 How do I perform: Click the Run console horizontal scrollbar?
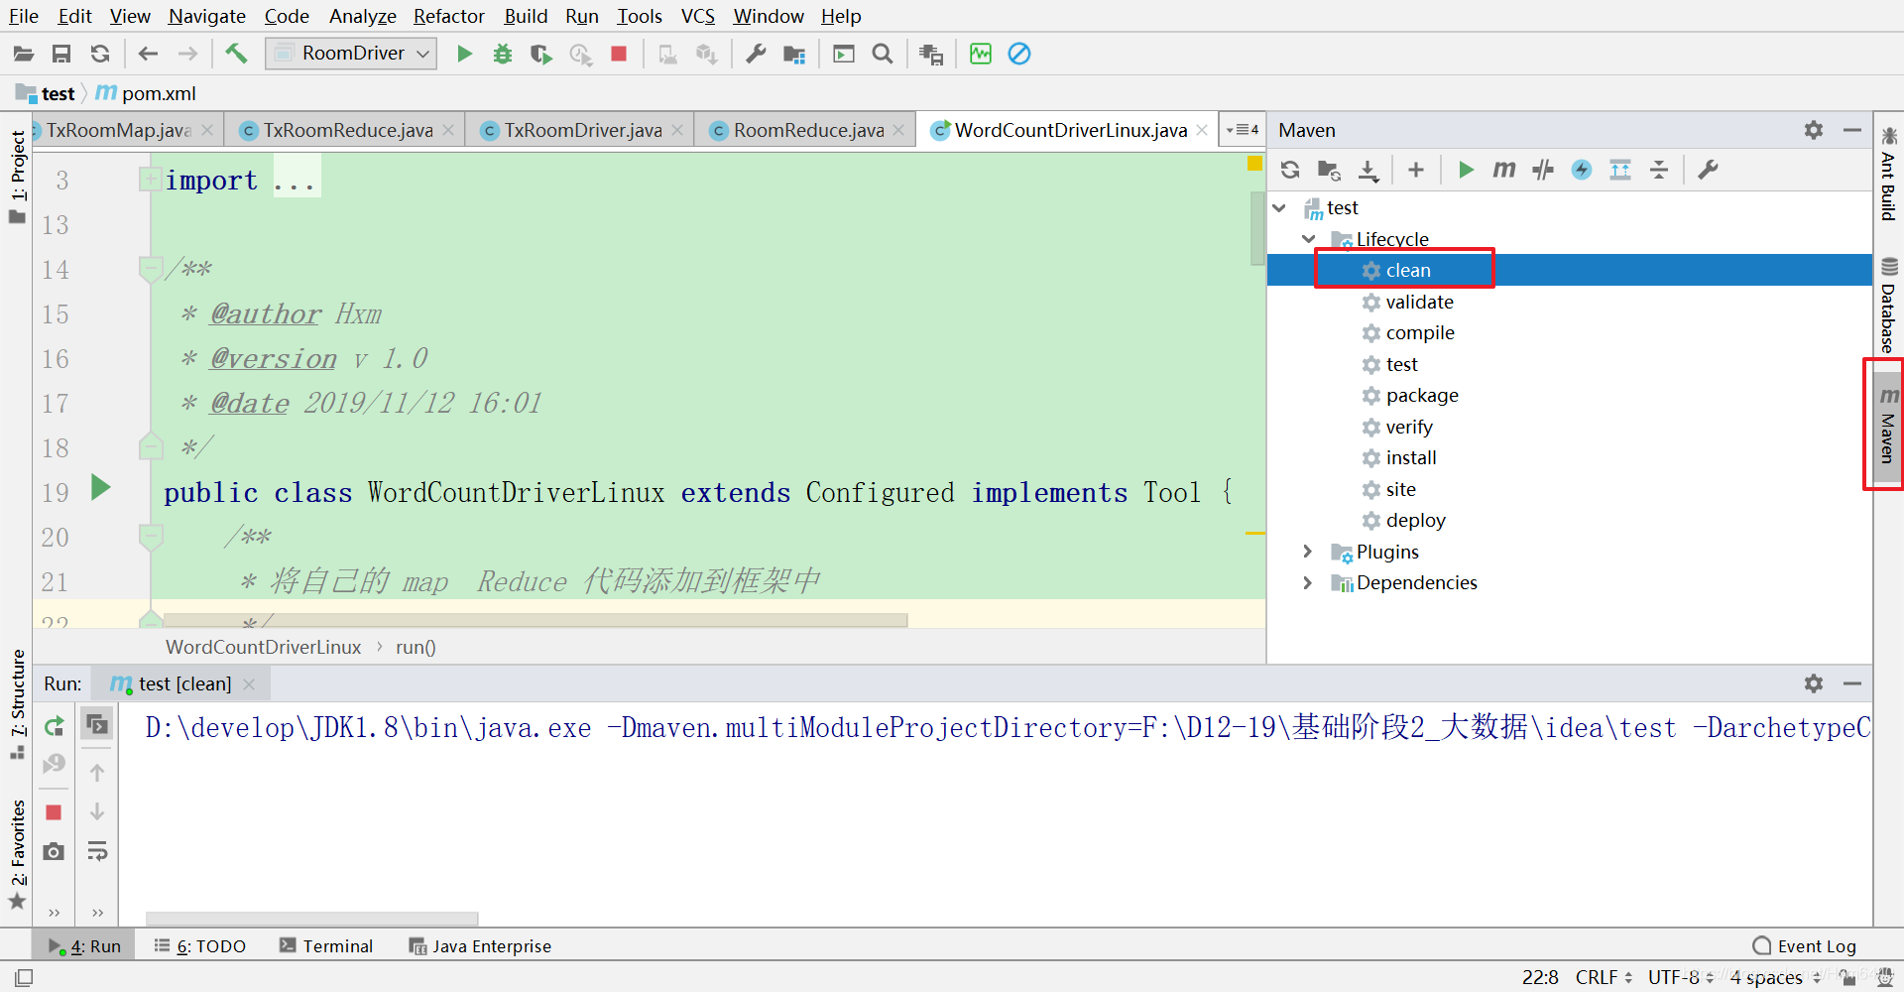[x=311, y=919]
